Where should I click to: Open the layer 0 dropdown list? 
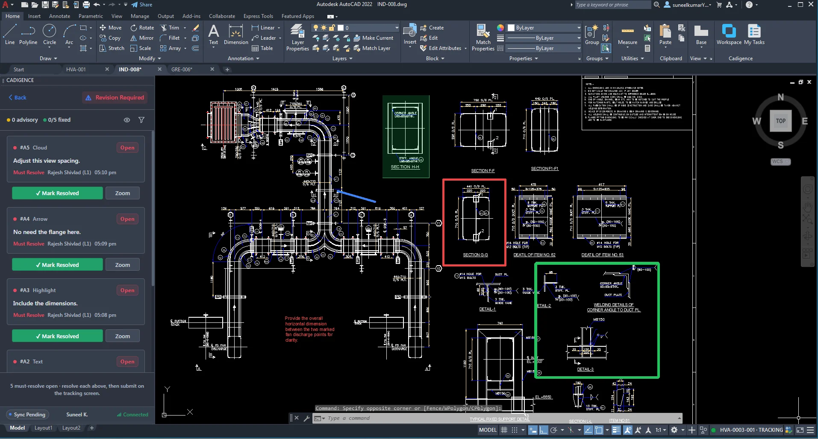point(397,28)
